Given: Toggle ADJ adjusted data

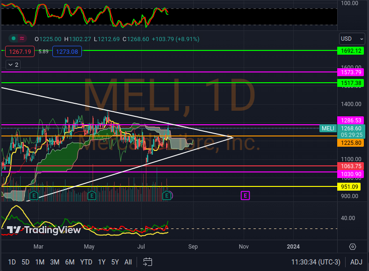Looking at the screenshot, I should 356,262.
